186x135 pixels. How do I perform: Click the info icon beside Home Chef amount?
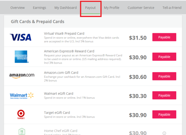tap(164, 133)
